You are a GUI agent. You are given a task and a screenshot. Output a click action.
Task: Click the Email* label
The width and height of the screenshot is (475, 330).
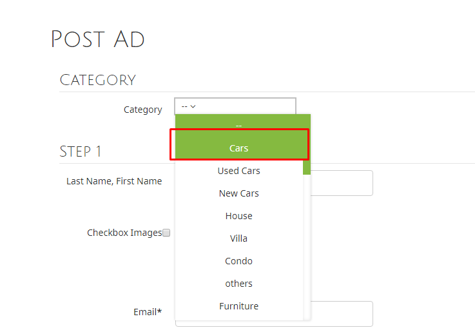[x=148, y=312]
